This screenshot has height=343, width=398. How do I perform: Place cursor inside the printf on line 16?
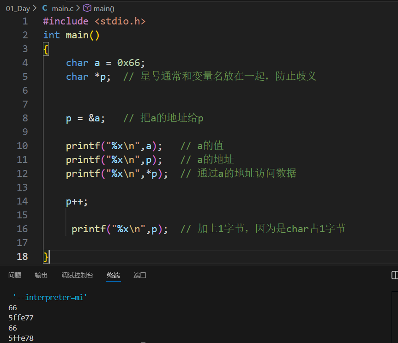pos(115,229)
